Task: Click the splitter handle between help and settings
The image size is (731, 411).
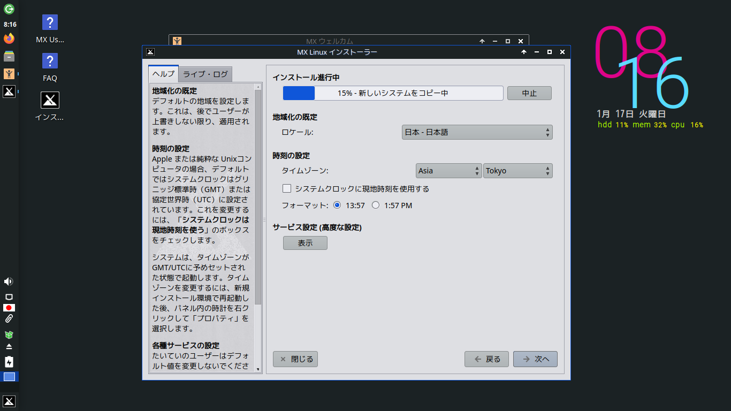Action: (x=264, y=220)
